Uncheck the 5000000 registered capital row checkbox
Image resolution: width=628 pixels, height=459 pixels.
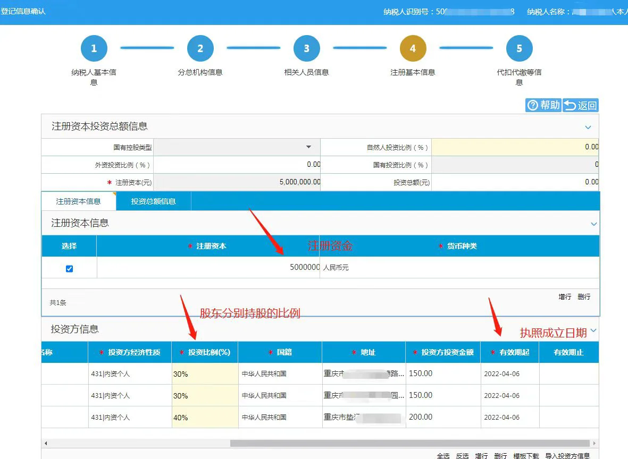click(x=69, y=269)
